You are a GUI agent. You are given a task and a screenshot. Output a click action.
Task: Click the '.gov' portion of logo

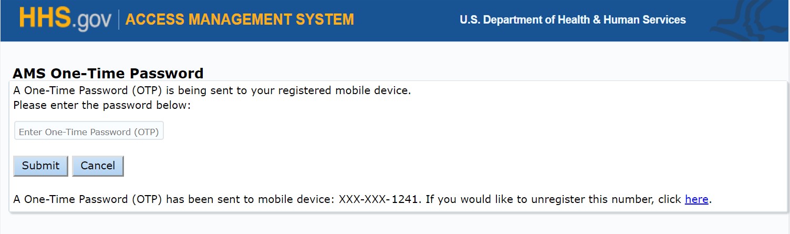point(92,22)
